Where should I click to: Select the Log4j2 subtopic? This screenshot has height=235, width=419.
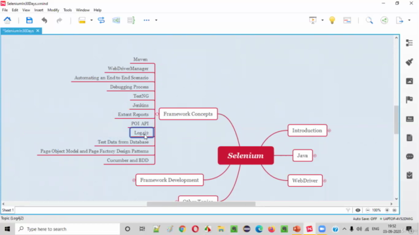click(x=141, y=133)
